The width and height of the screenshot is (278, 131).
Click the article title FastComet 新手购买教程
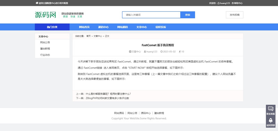(158, 45)
